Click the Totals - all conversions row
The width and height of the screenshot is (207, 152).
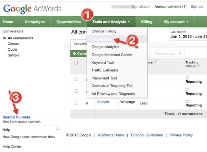click(x=138, y=114)
